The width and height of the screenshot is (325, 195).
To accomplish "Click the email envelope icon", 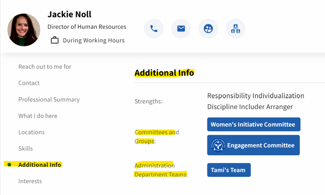I will click(x=181, y=29).
